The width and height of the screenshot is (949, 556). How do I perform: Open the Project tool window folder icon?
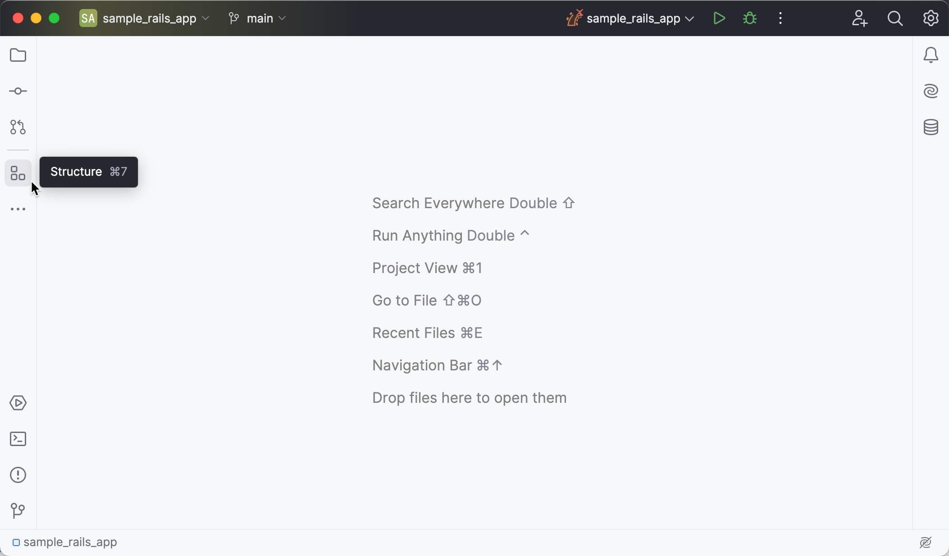tap(18, 55)
